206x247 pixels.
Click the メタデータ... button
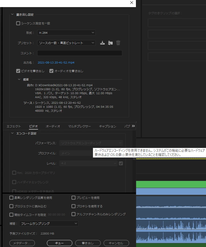point(22,243)
